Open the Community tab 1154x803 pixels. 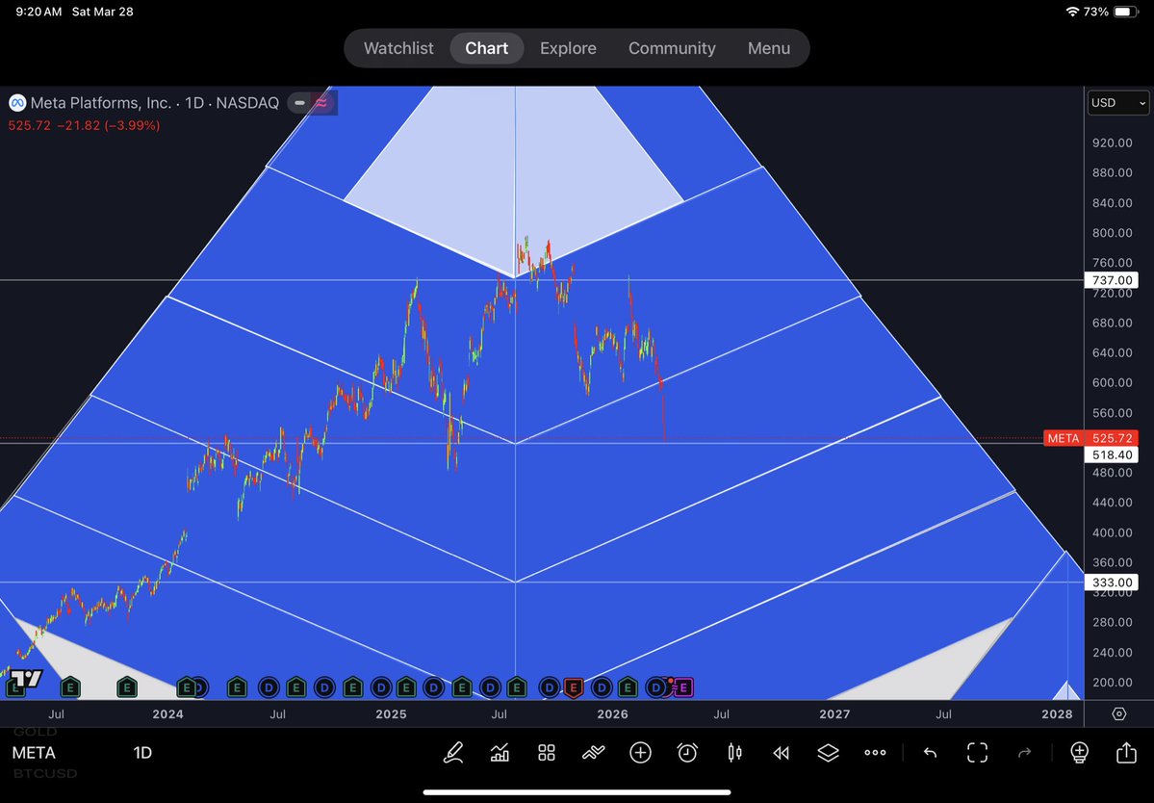coord(672,47)
